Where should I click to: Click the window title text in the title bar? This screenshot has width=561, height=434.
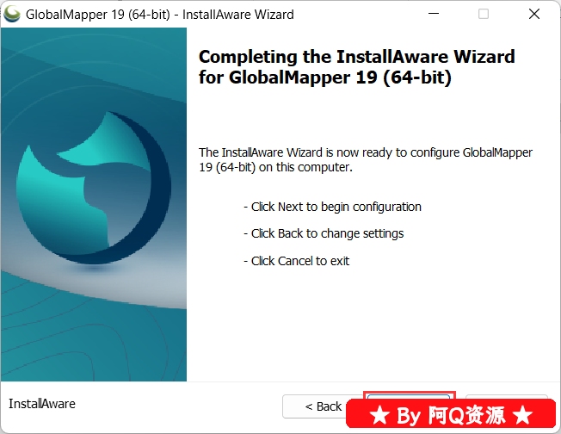tap(160, 15)
